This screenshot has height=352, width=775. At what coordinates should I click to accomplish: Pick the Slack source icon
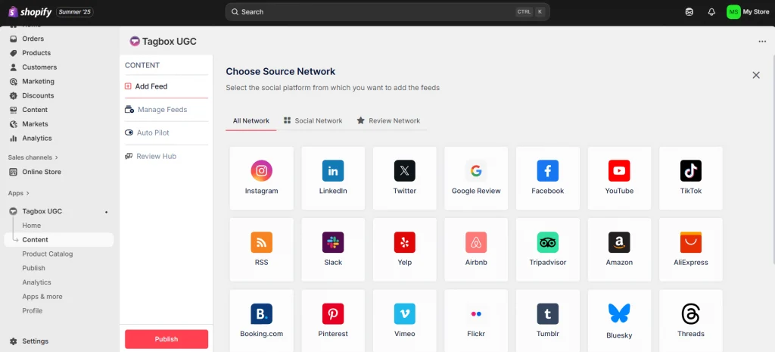[x=333, y=249]
